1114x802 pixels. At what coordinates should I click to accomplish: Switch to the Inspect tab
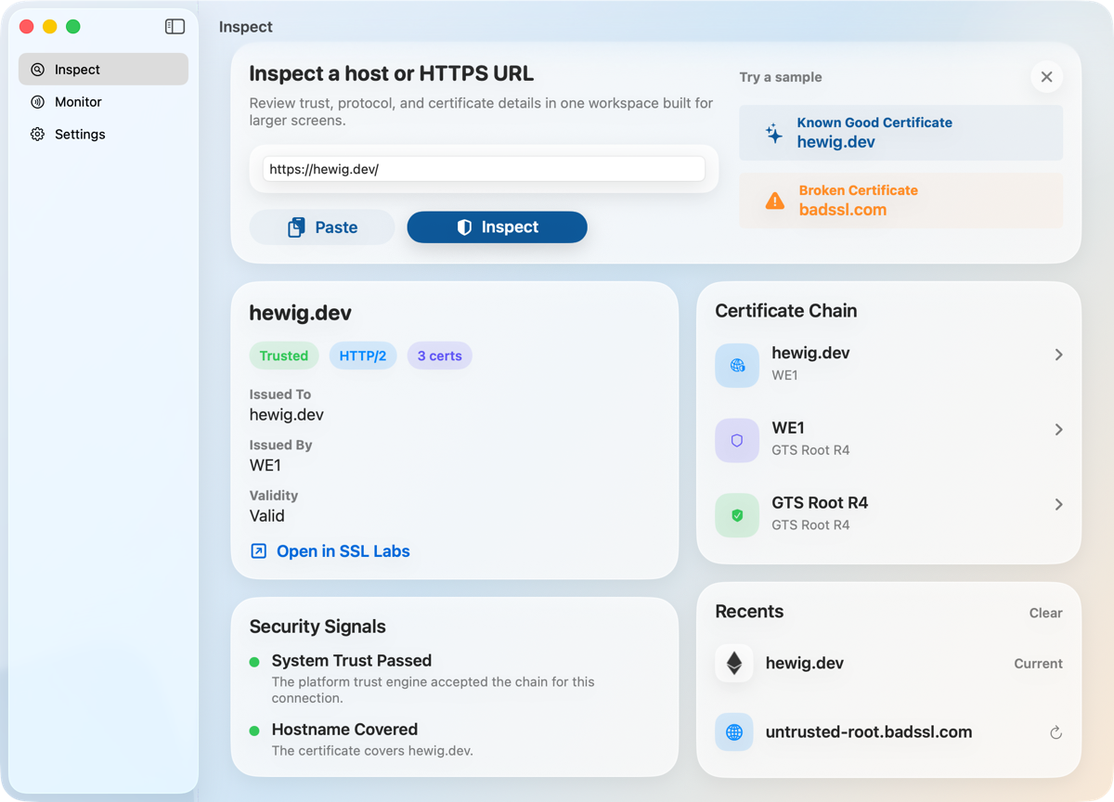(76, 69)
